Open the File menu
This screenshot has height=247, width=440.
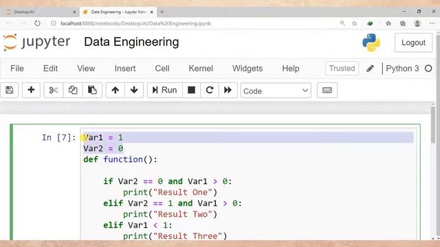17,69
